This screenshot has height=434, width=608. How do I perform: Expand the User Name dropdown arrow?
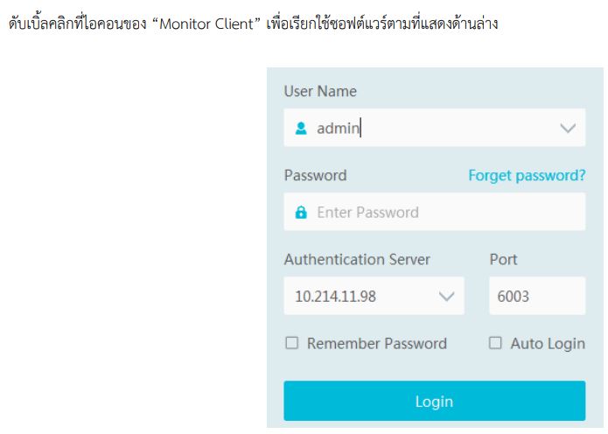[x=567, y=128]
